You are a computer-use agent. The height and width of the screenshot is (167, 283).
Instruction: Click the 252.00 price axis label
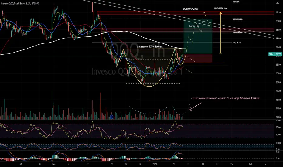tap(279, 100)
